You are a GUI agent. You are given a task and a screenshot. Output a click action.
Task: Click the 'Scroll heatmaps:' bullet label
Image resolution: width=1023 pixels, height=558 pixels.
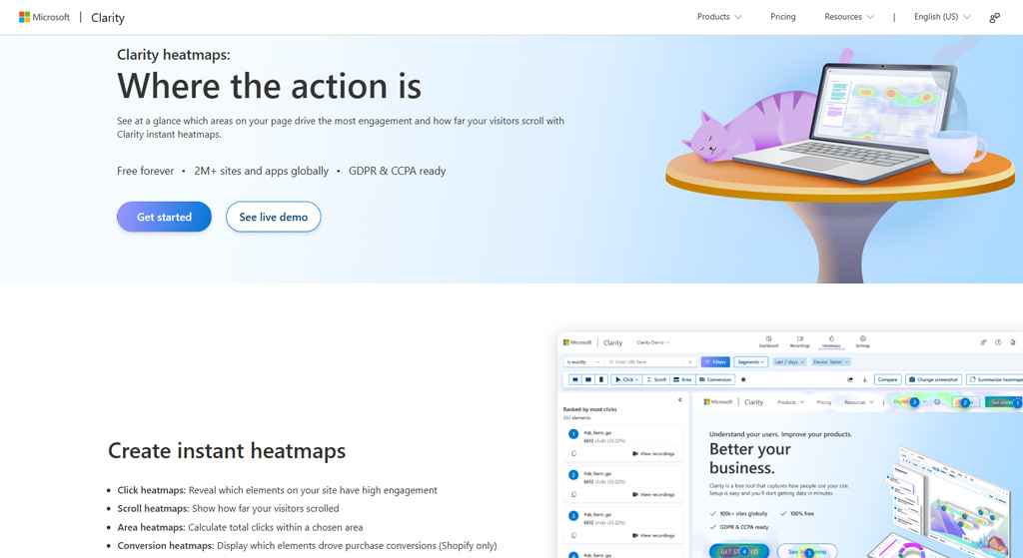[x=153, y=508]
